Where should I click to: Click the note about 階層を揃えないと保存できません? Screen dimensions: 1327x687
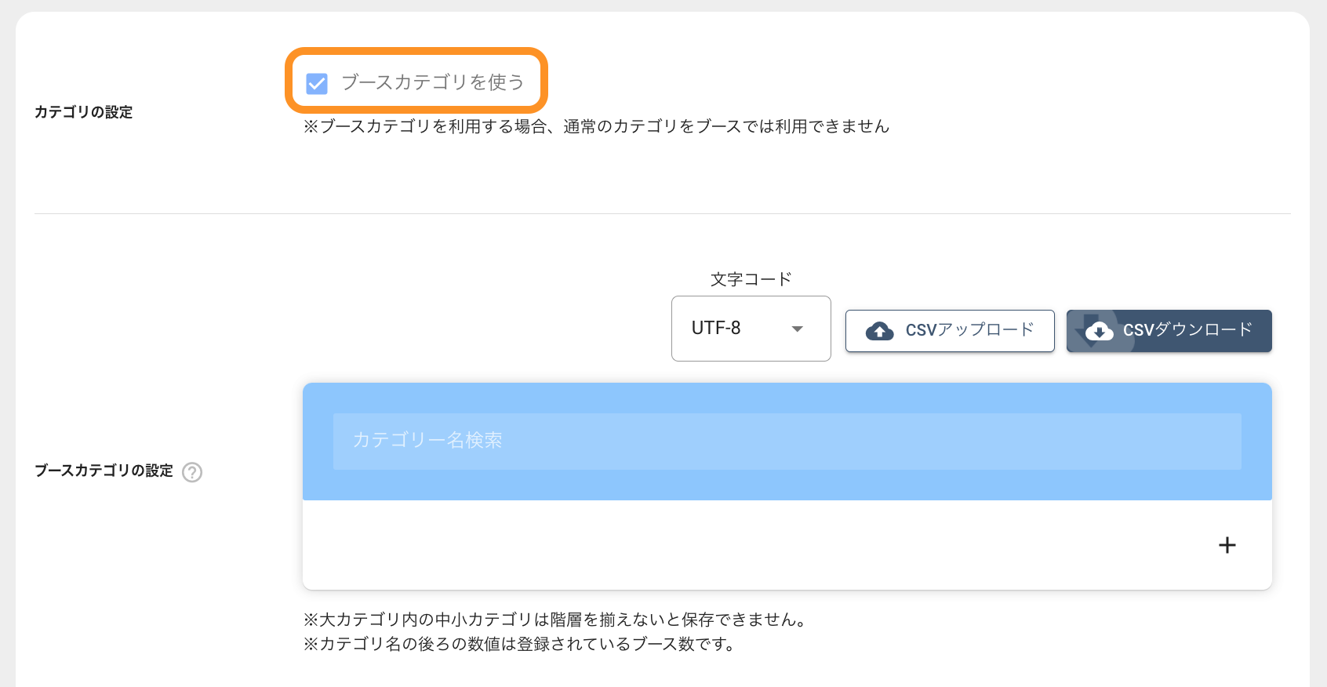[x=554, y=620]
